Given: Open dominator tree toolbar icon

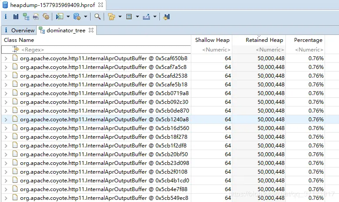Looking at the screenshot, I should point(26,17).
